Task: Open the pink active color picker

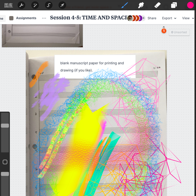Action: pyautogui.click(x=190, y=5)
